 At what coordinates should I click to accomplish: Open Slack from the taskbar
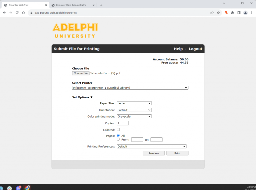pos(9,188)
